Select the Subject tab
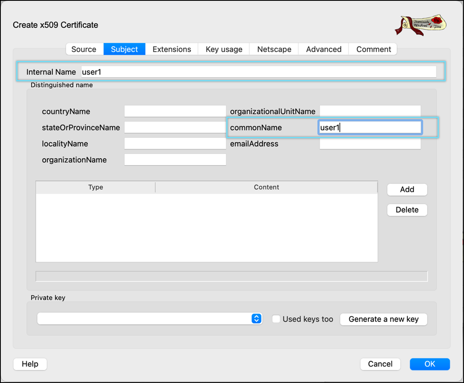The width and height of the screenshot is (464, 383). pyautogui.click(x=124, y=49)
